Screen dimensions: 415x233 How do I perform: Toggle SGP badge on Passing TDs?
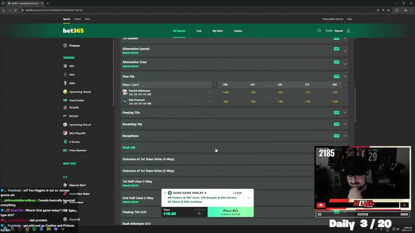pos(337,113)
